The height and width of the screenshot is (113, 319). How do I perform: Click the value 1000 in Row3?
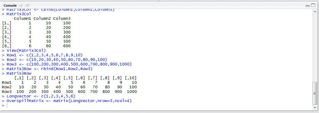click(132, 92)
